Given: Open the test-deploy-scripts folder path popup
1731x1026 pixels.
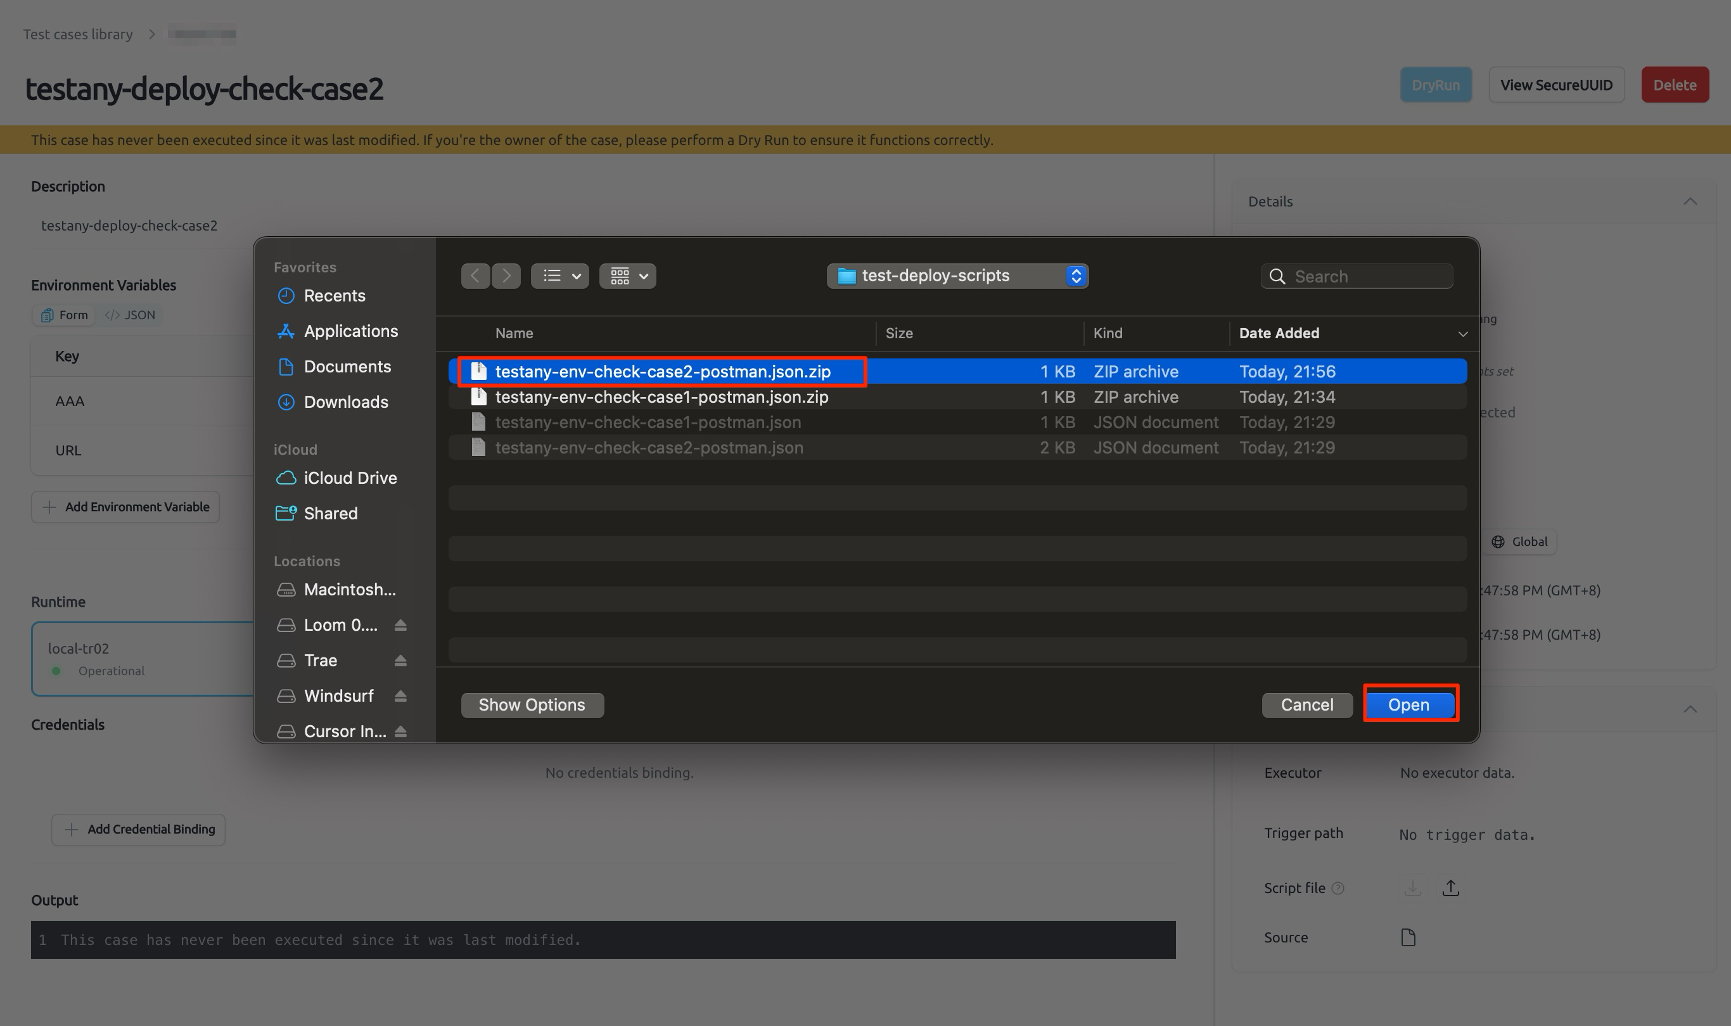Looking at the screenshot, I should (x=957, y=276).
